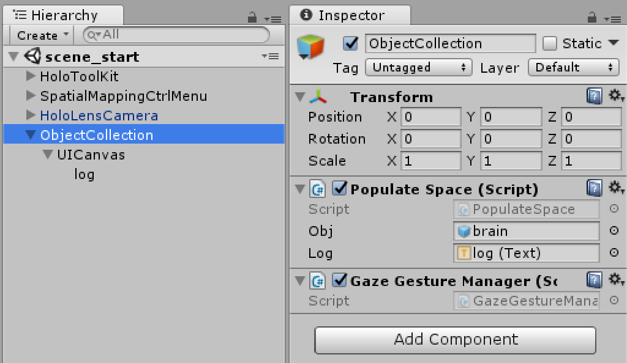627x363 pixels.
Task: Click the Add Component button
Action: pos(455,340)
